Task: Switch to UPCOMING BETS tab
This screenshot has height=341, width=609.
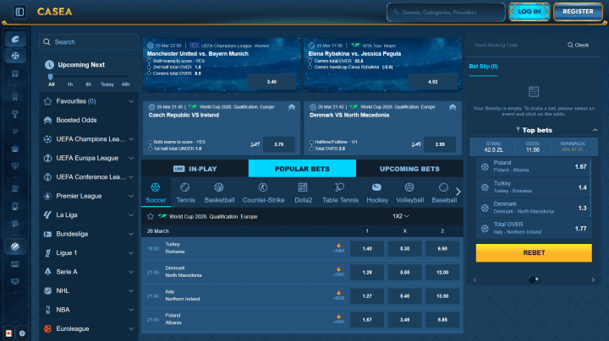Action: (409, 169)
